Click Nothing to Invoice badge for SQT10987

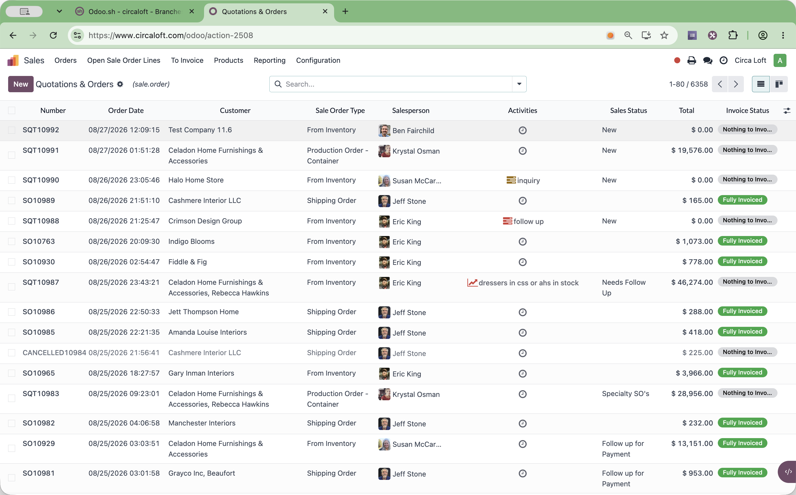(747, 282)
